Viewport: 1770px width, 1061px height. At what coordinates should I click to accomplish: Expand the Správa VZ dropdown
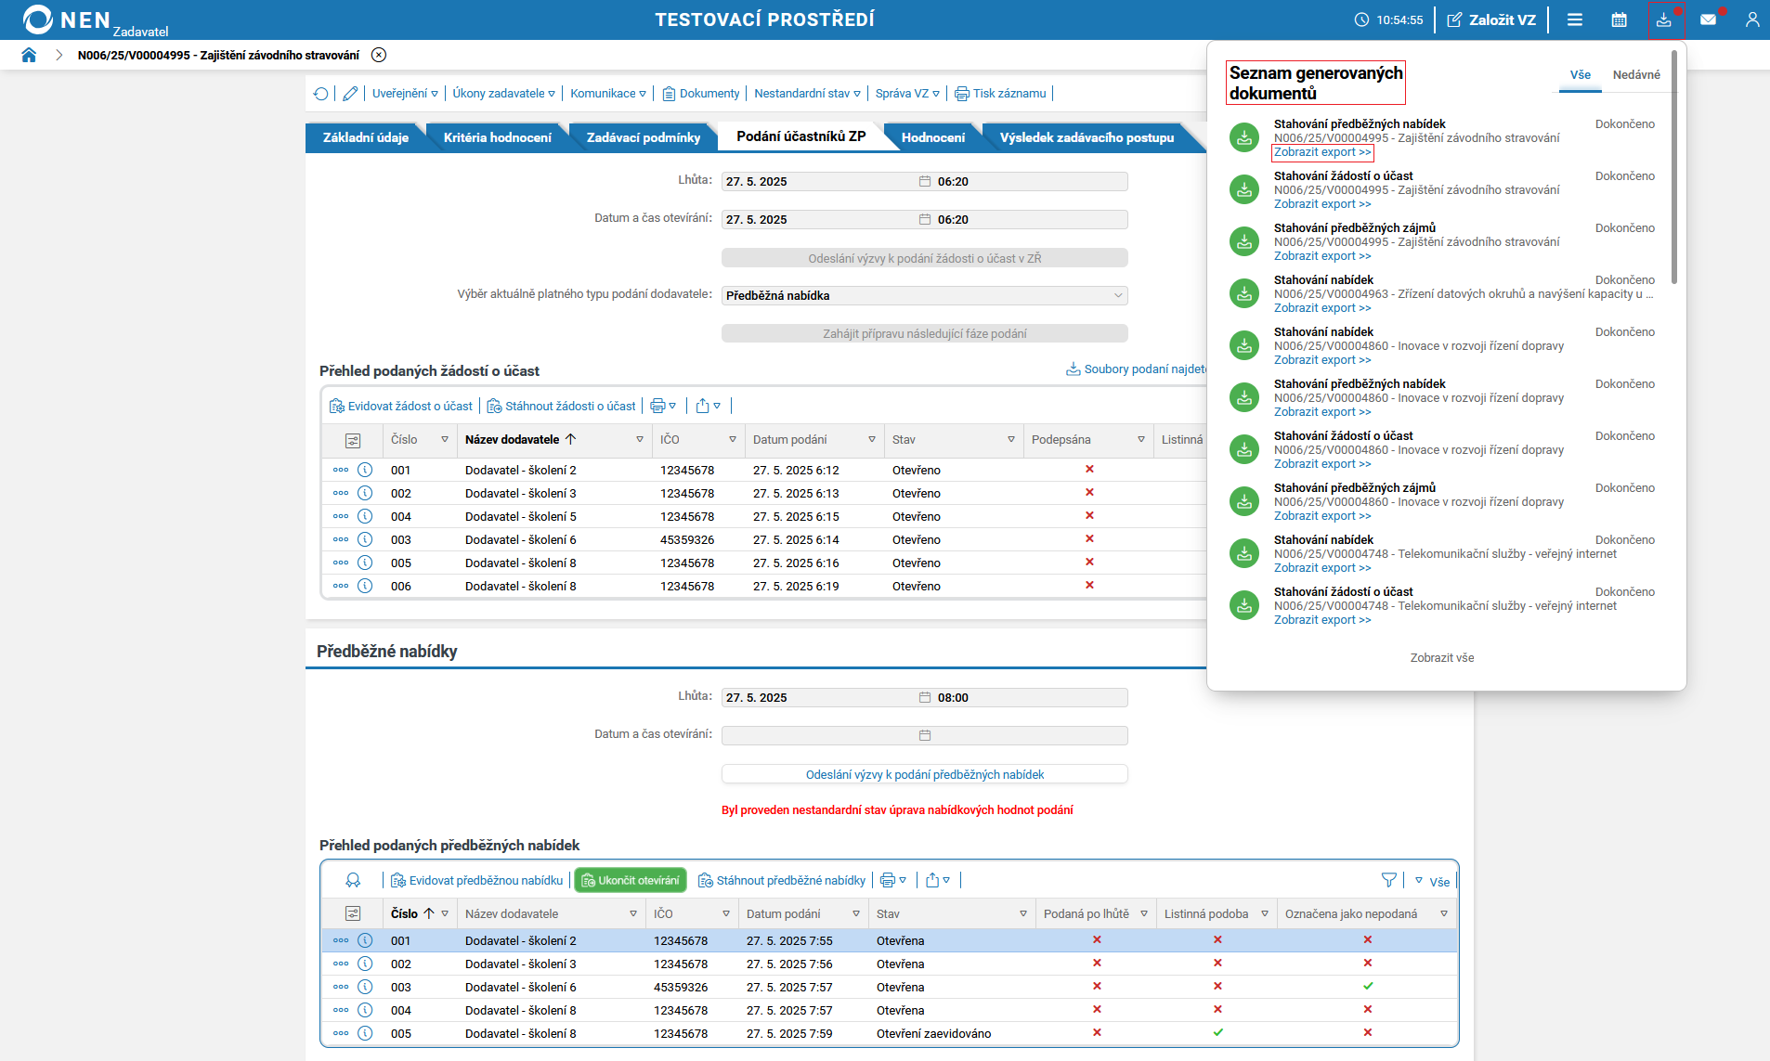(907, 94)
